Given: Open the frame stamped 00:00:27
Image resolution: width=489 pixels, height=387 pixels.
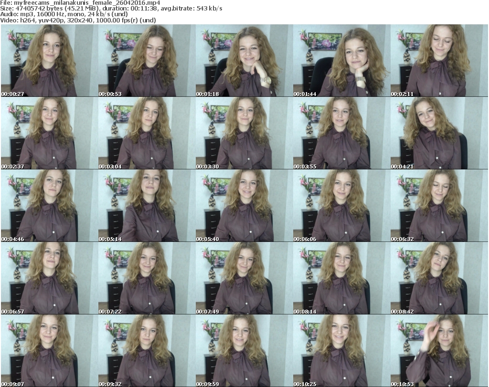Looking at the screenshot, I should (x=49, y=61).
